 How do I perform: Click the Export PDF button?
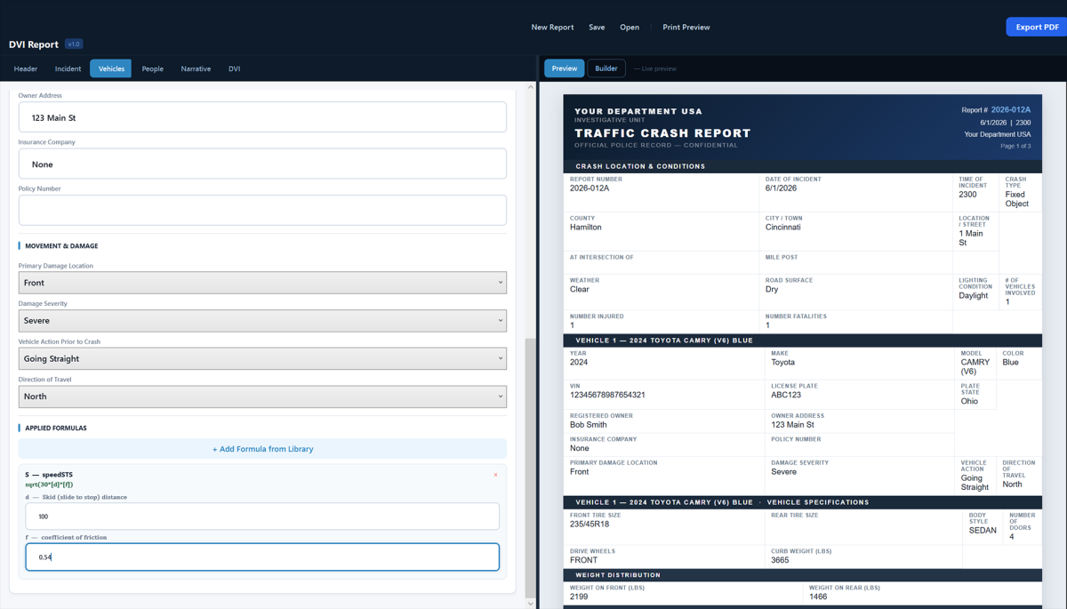coord(1037,27)
